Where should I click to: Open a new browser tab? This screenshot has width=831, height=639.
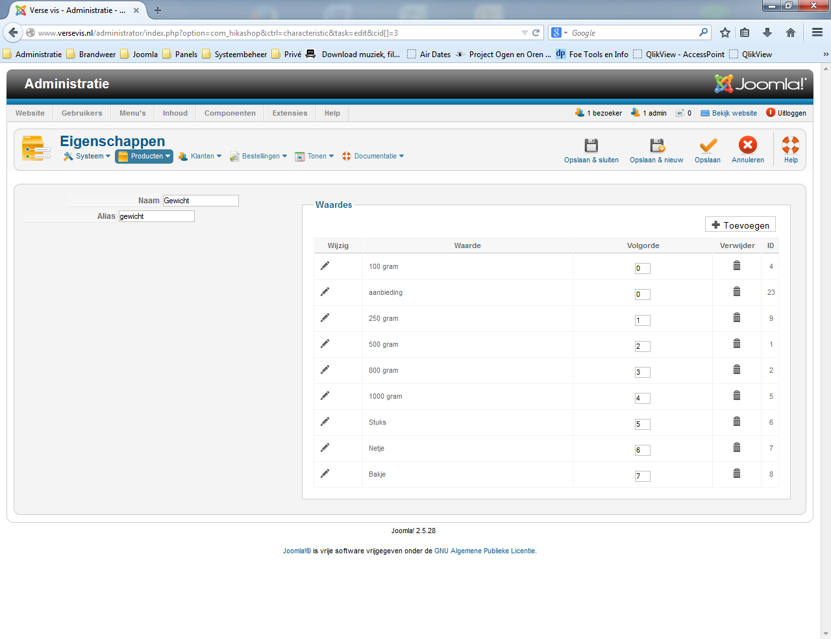point(157,10)
